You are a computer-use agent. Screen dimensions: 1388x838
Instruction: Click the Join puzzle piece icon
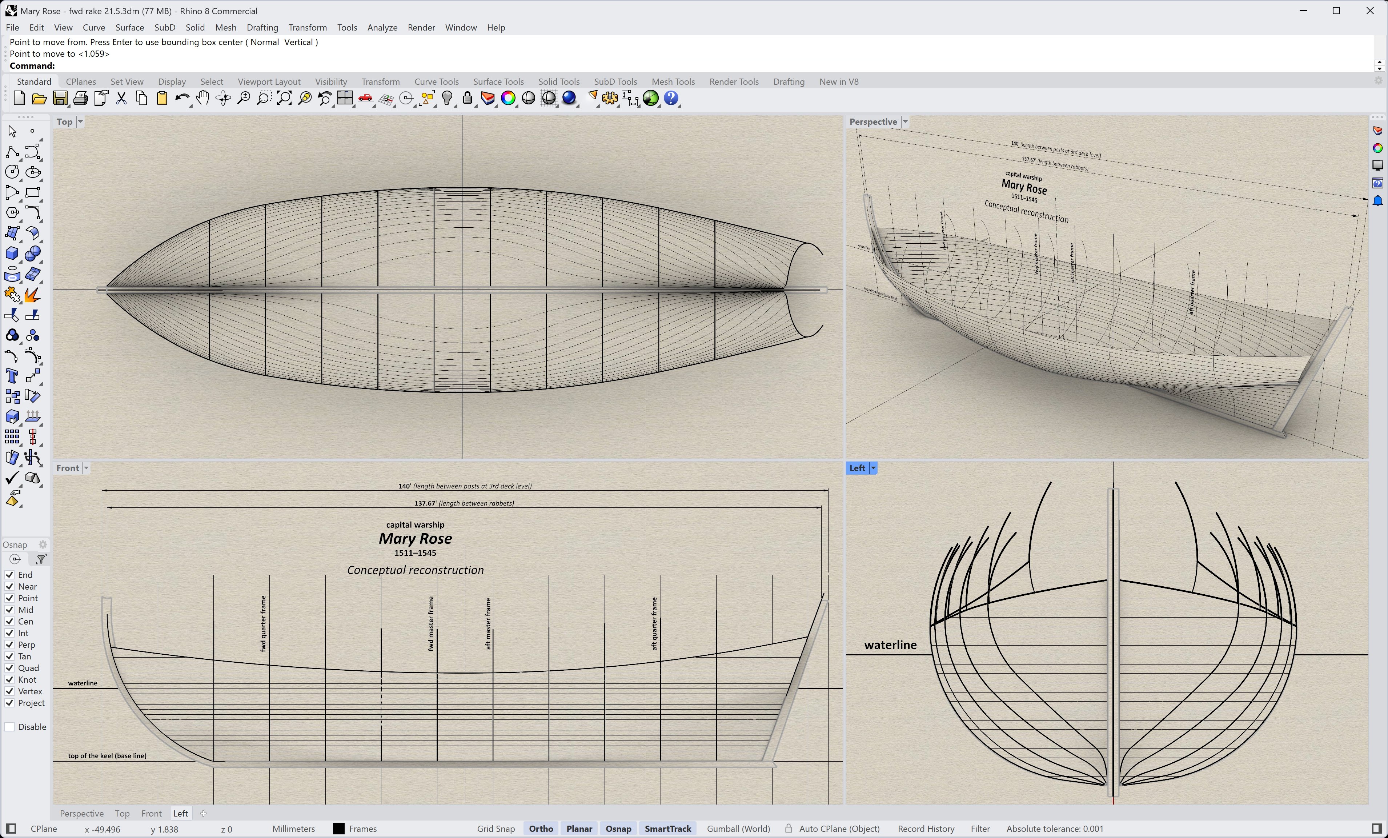pyautogui.click(x=12, y=295)
